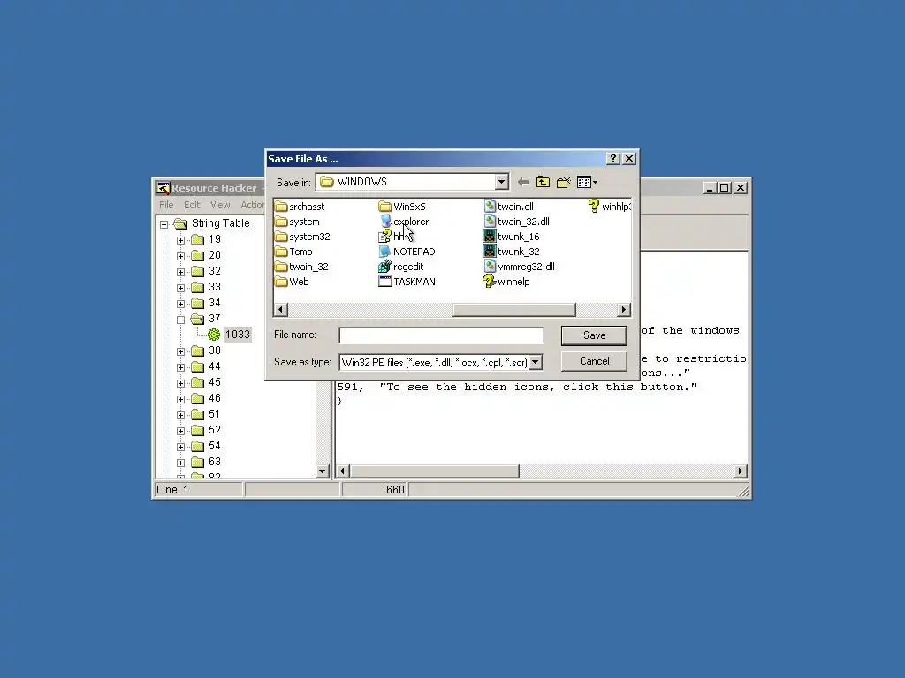
Task: Go back to last folder visited
Action: coord(523,182)
